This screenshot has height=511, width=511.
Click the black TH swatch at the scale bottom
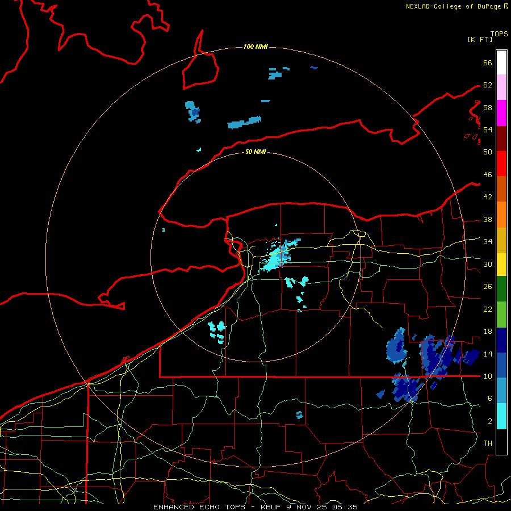(501, 442)
